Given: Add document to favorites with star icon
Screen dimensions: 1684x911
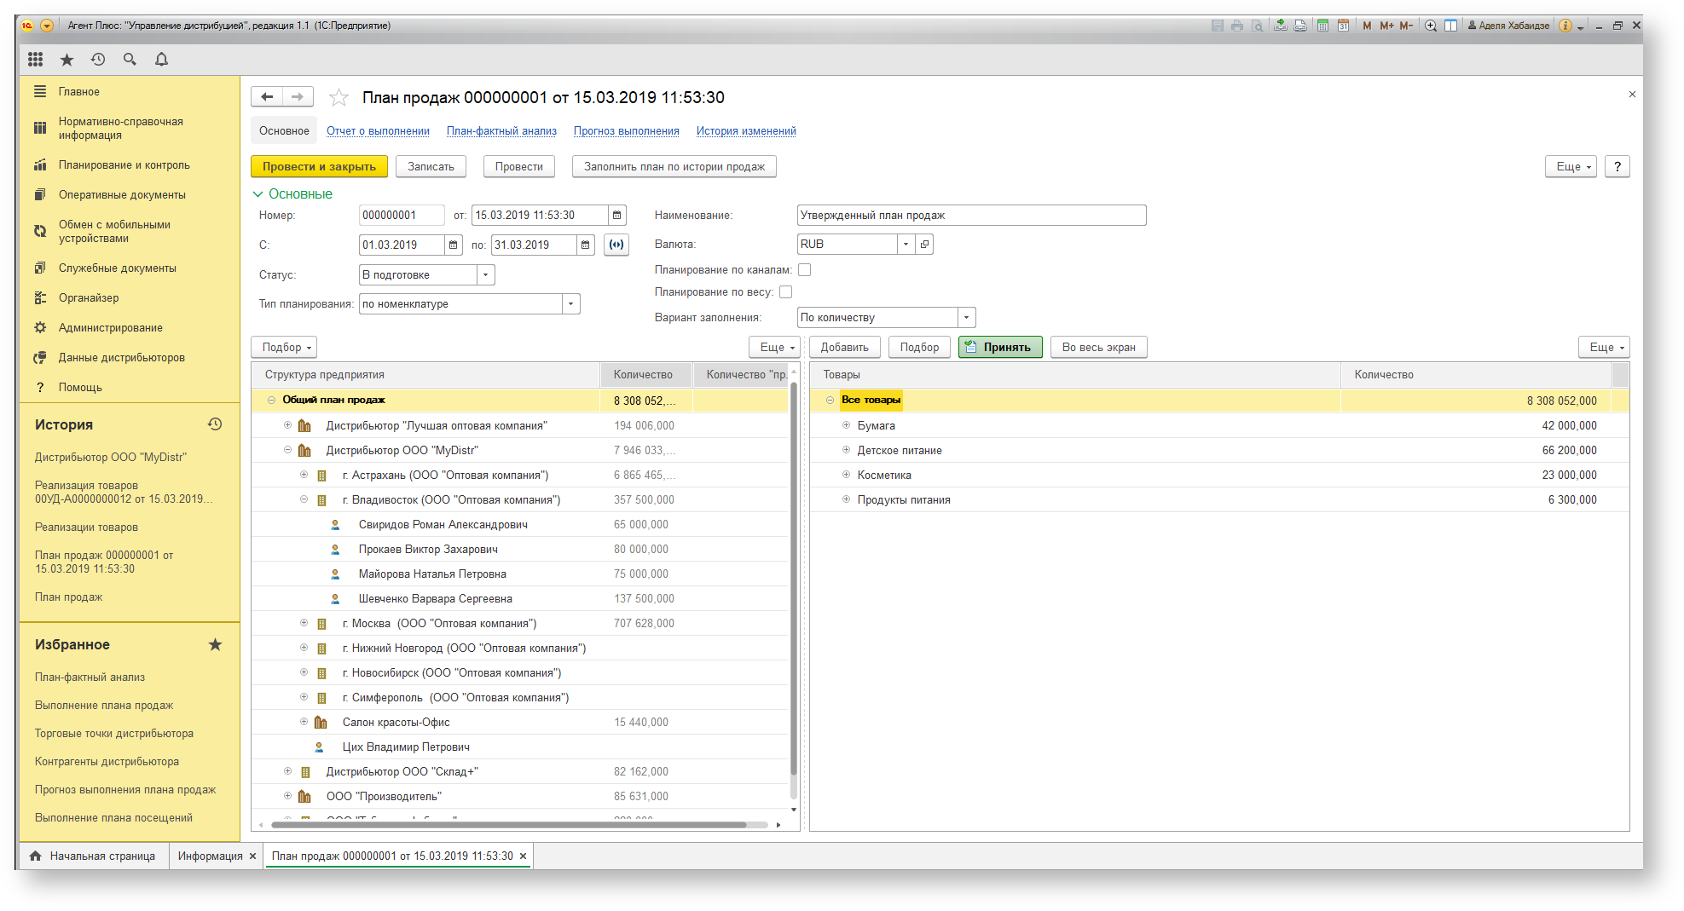Looking at the screenshot, I should (339, 97).
